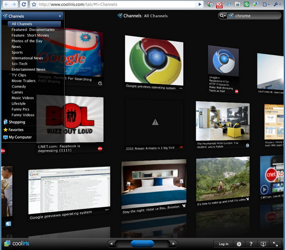Click the Go arrow in the address bar
The image size is (285, 250).
[200, 4]
